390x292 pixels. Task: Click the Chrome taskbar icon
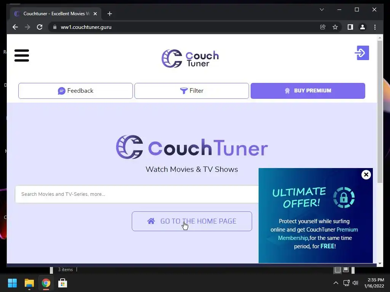(46, 283)
